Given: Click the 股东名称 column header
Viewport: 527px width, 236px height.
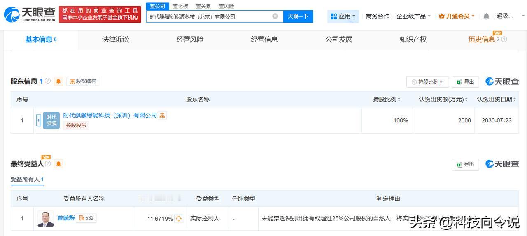Looking at the screenshot, I should tap(198, 99).
